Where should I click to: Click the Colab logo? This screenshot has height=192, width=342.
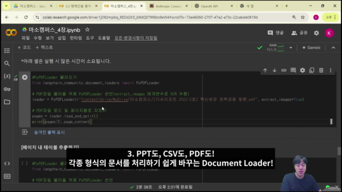click(x=11, y=33)
